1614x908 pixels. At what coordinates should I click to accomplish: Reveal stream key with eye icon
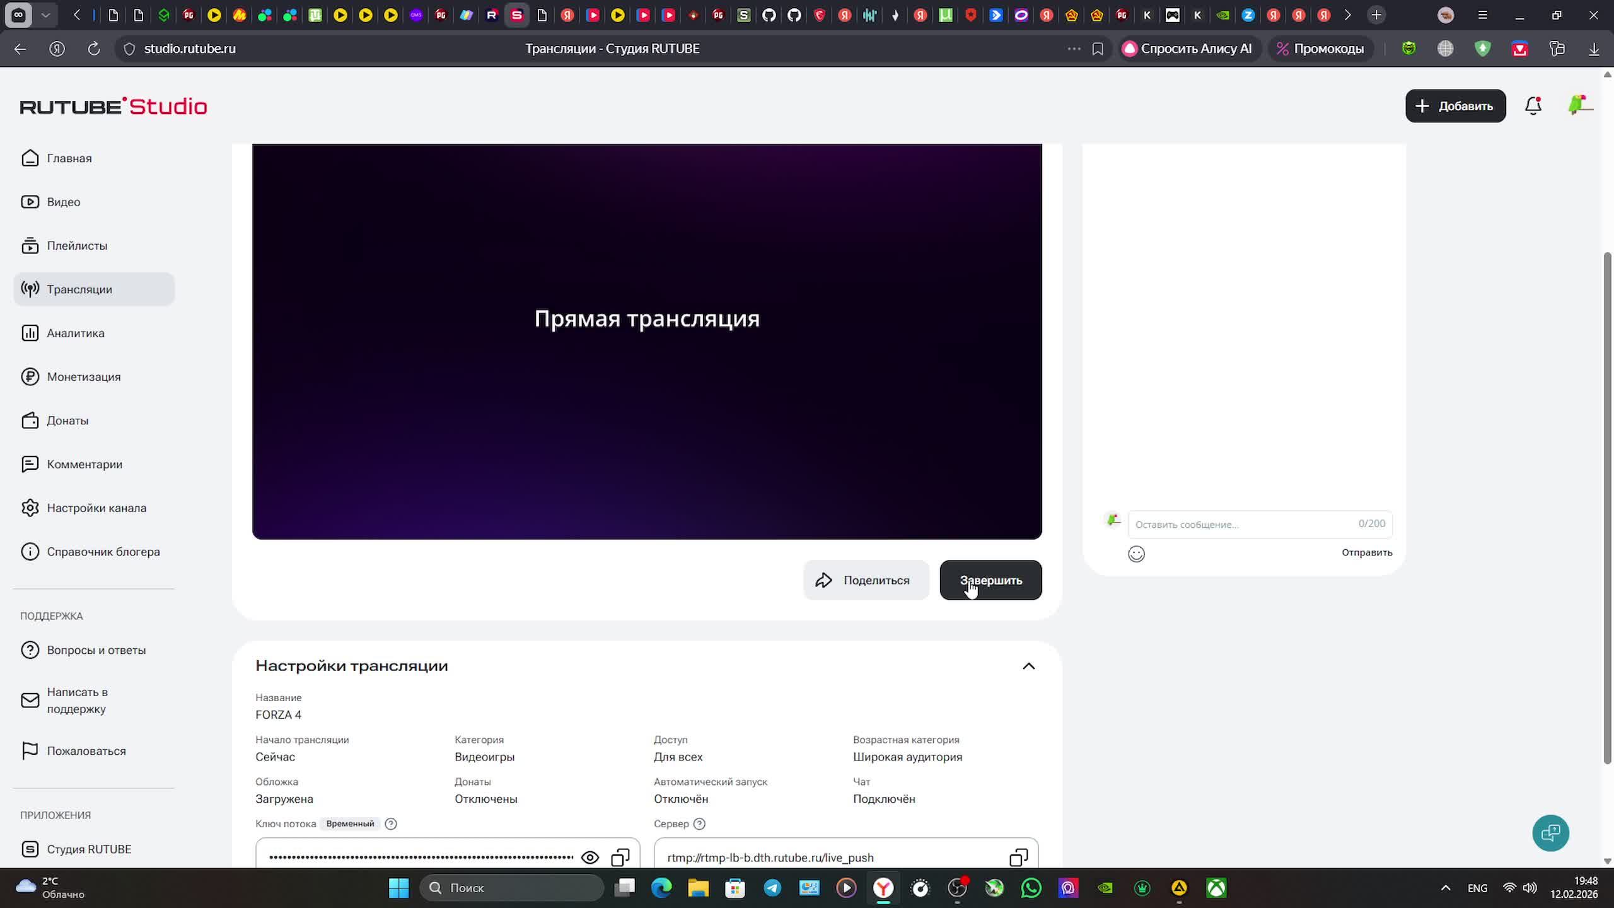[589, 858]
